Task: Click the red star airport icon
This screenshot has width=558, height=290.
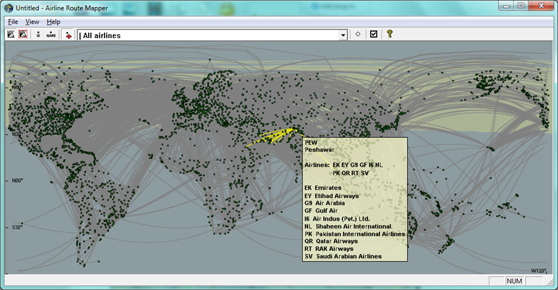Action: [68, 35]
